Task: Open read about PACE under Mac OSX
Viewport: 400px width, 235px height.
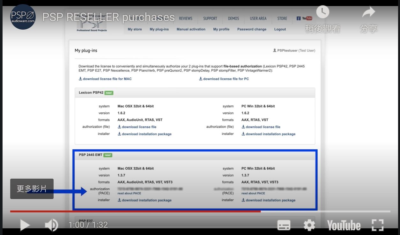Action: coord(129,193)
